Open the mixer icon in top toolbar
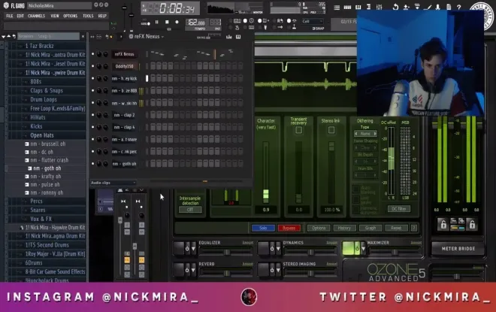 379,7
